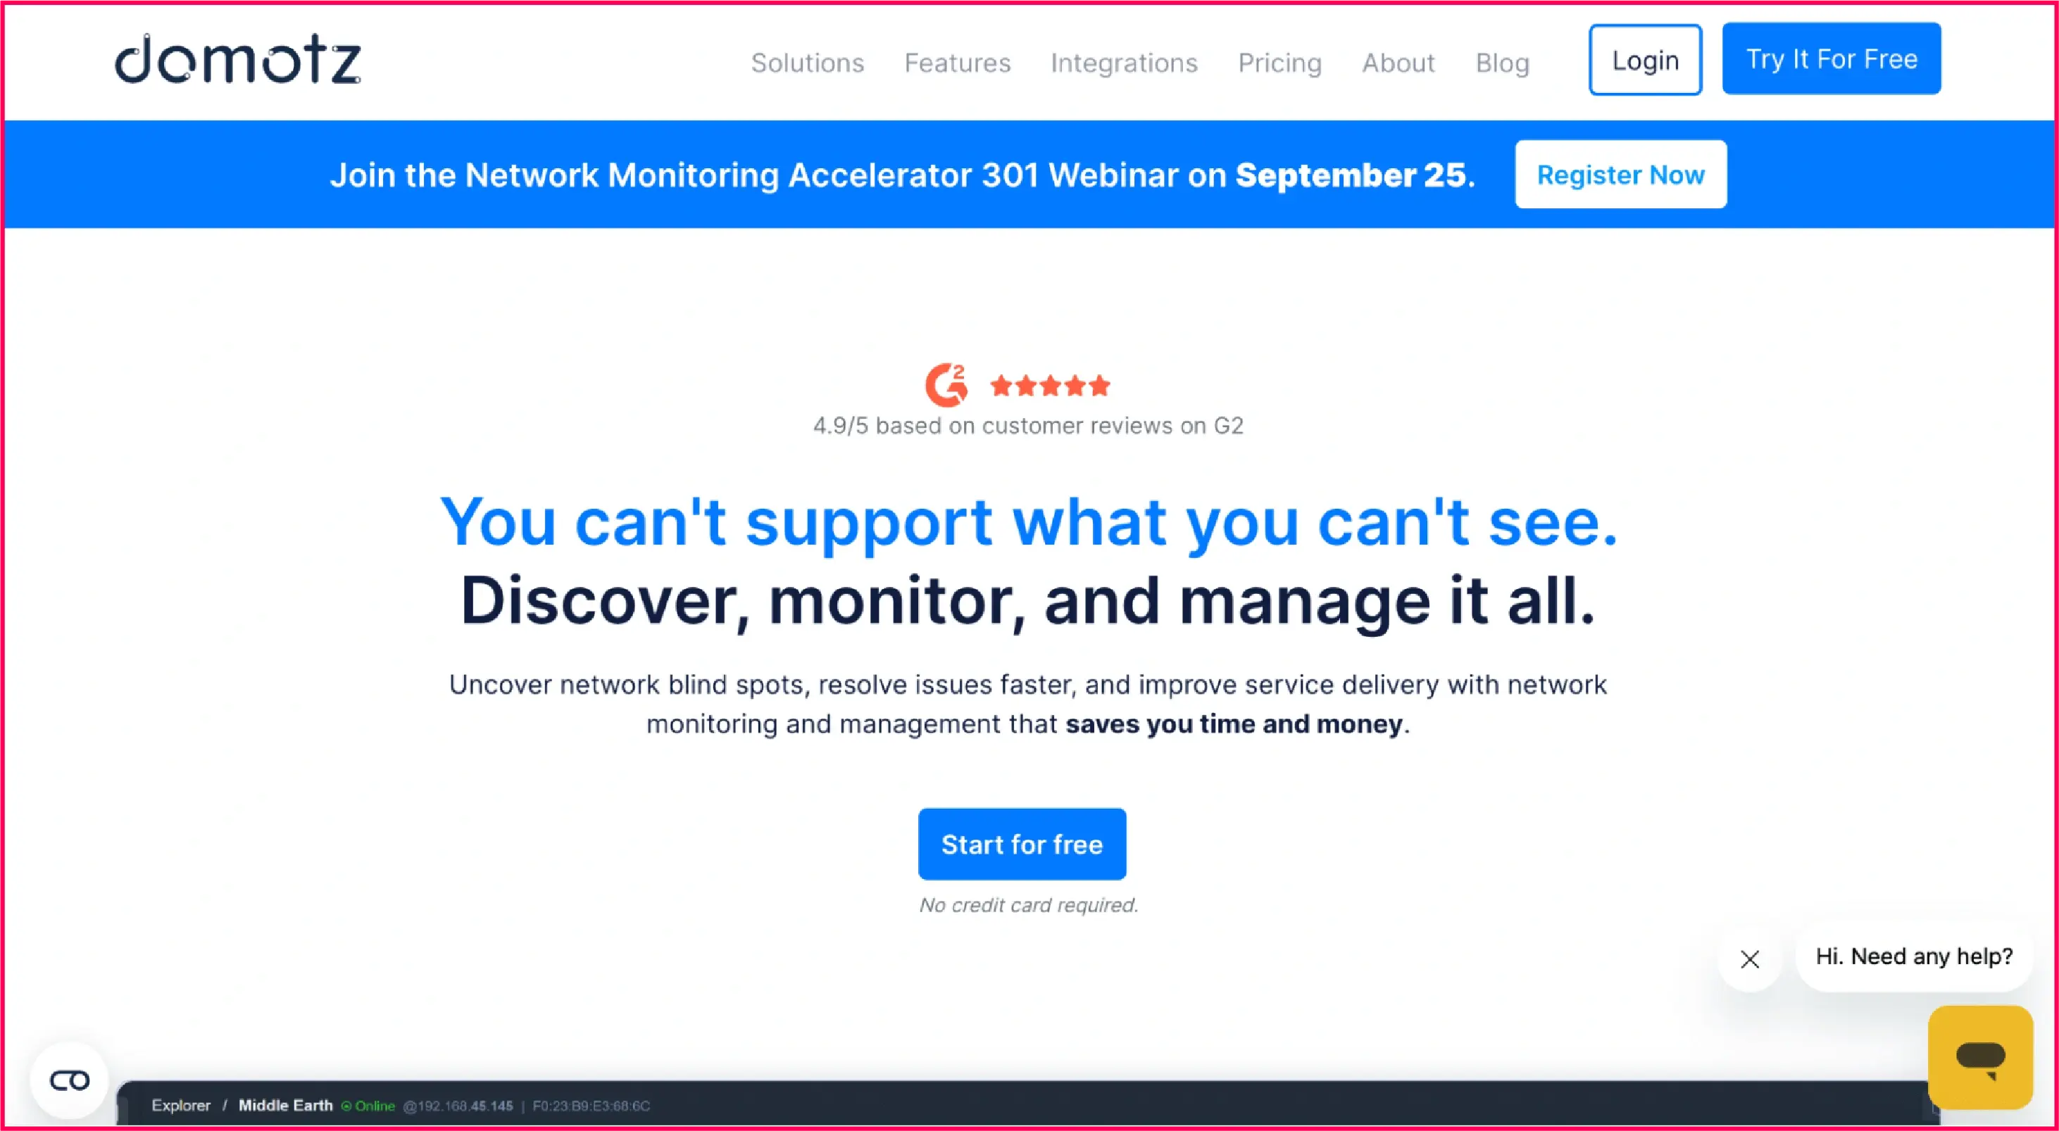This screenshot has height=1131, width=2059.
Task: Click Middle Earth in the Explorer breadcrumb
Action: click(x=286, y=1106)
